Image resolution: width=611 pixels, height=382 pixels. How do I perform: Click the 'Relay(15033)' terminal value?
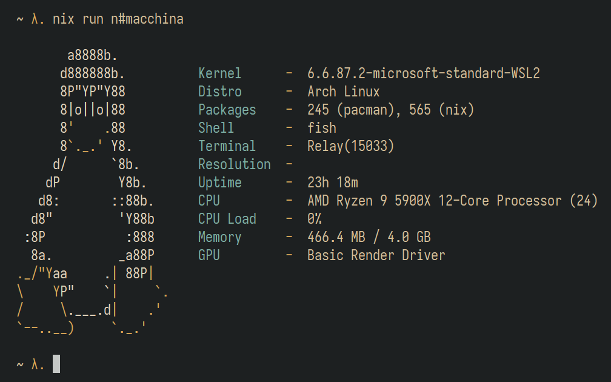[x=350, y=146]
